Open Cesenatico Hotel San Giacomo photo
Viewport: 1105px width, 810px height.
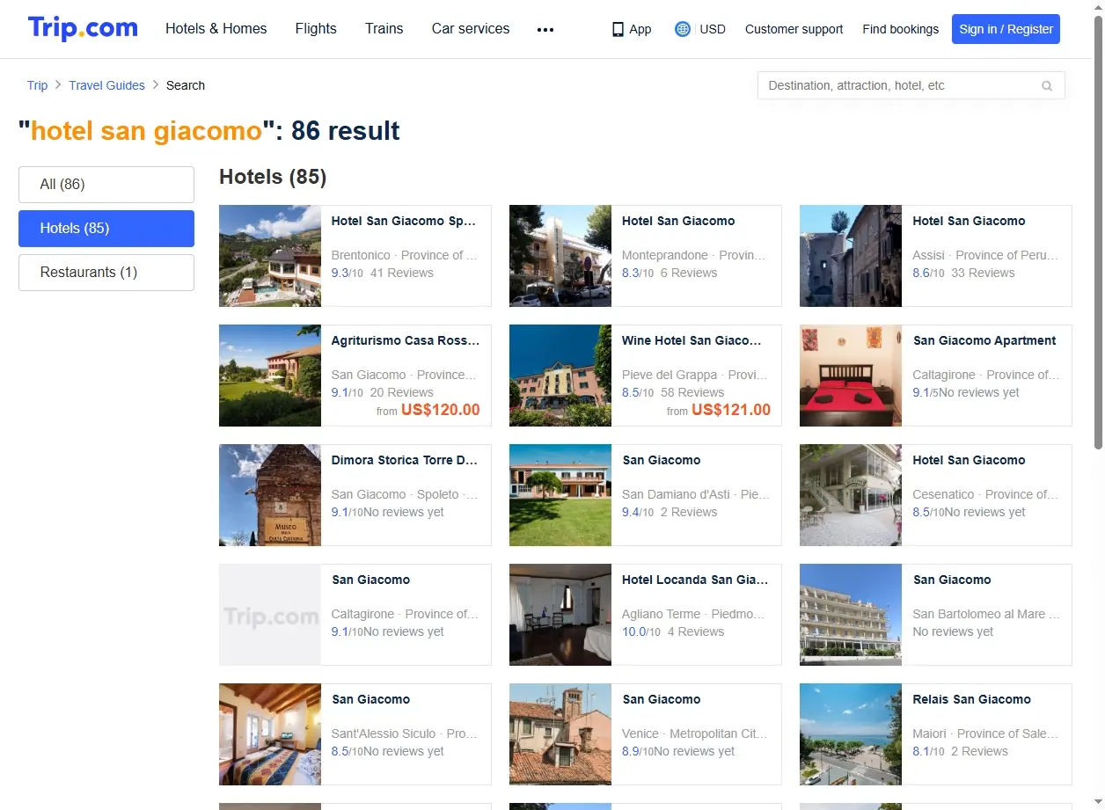[851, 495]
